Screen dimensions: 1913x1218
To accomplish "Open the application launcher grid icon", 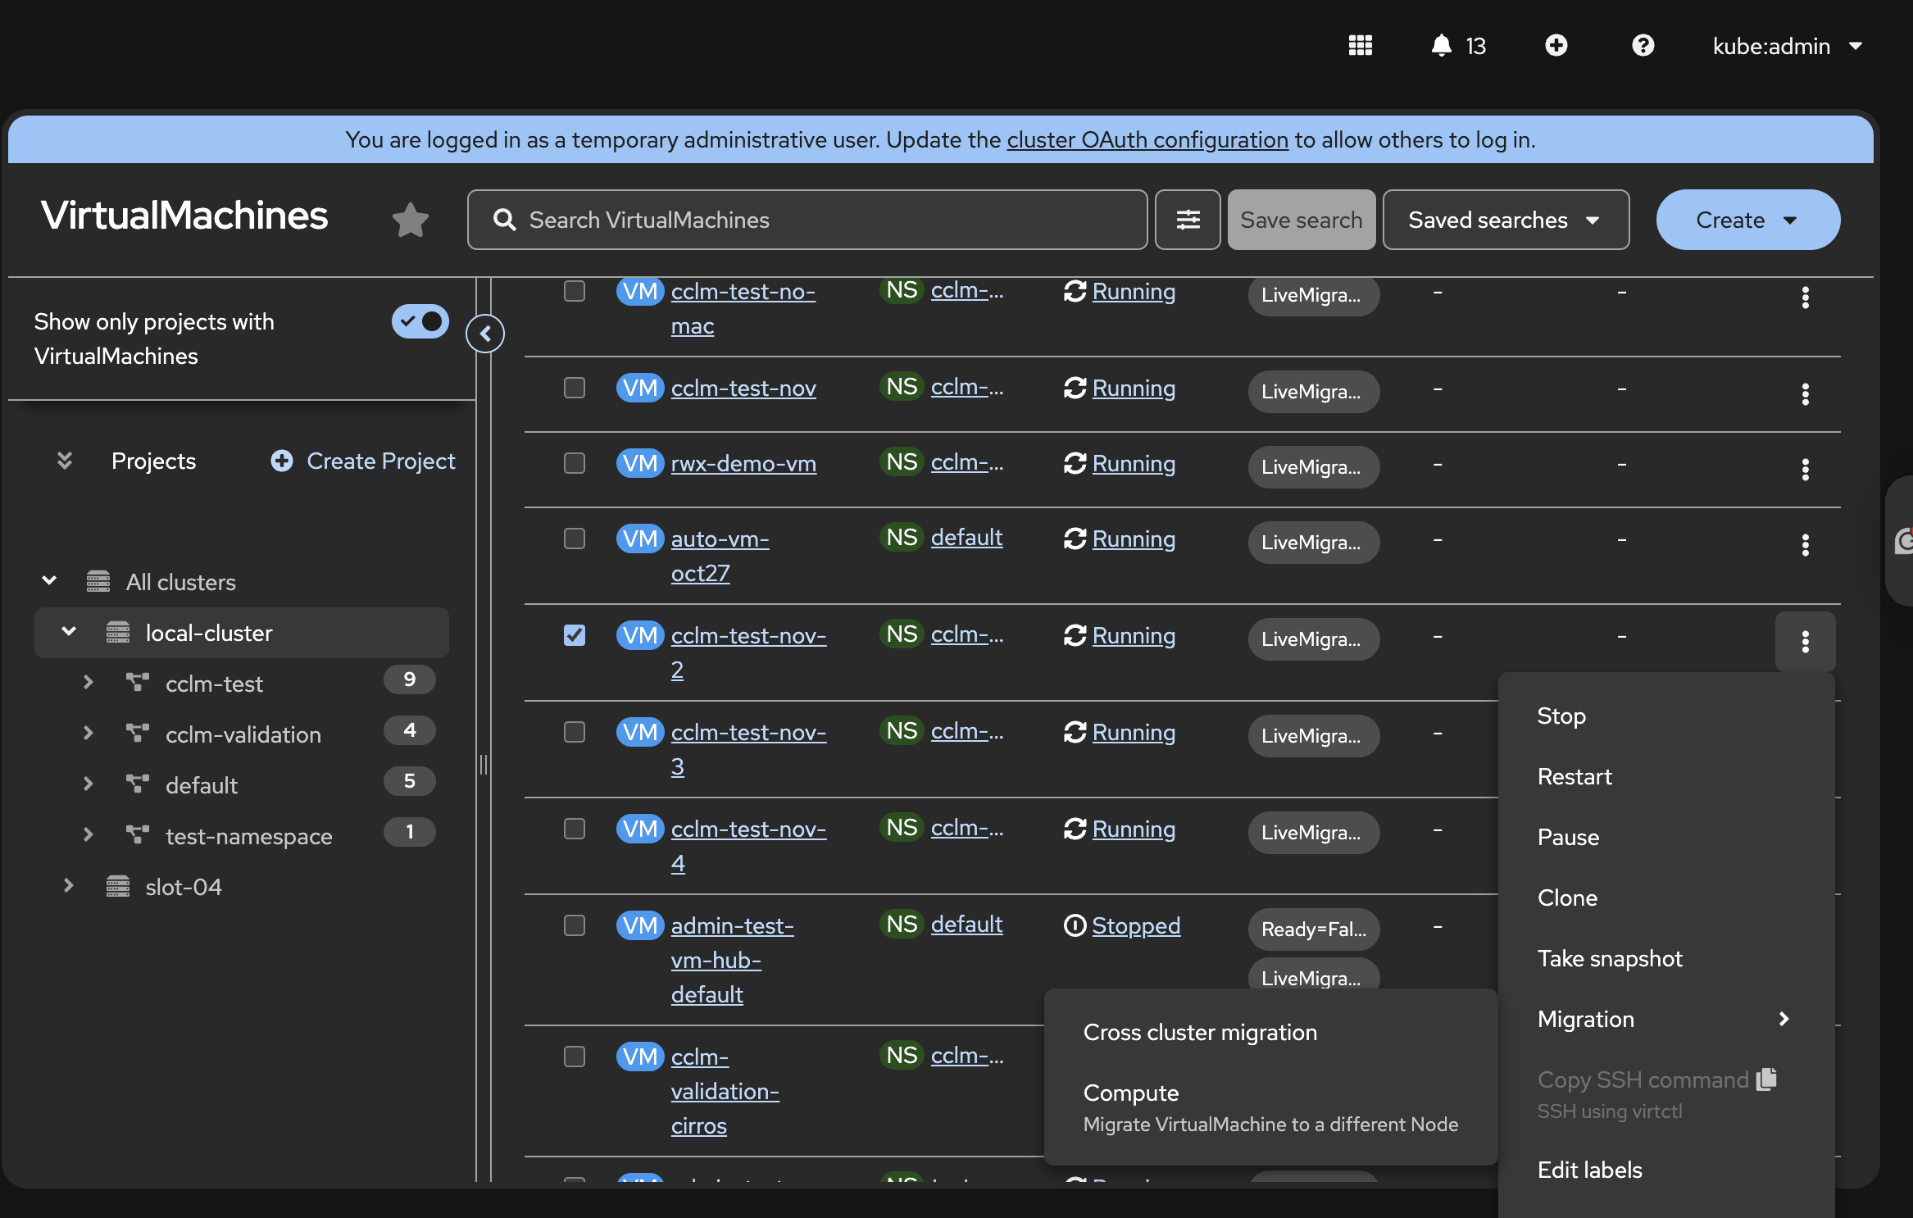I will [1360, 45].
